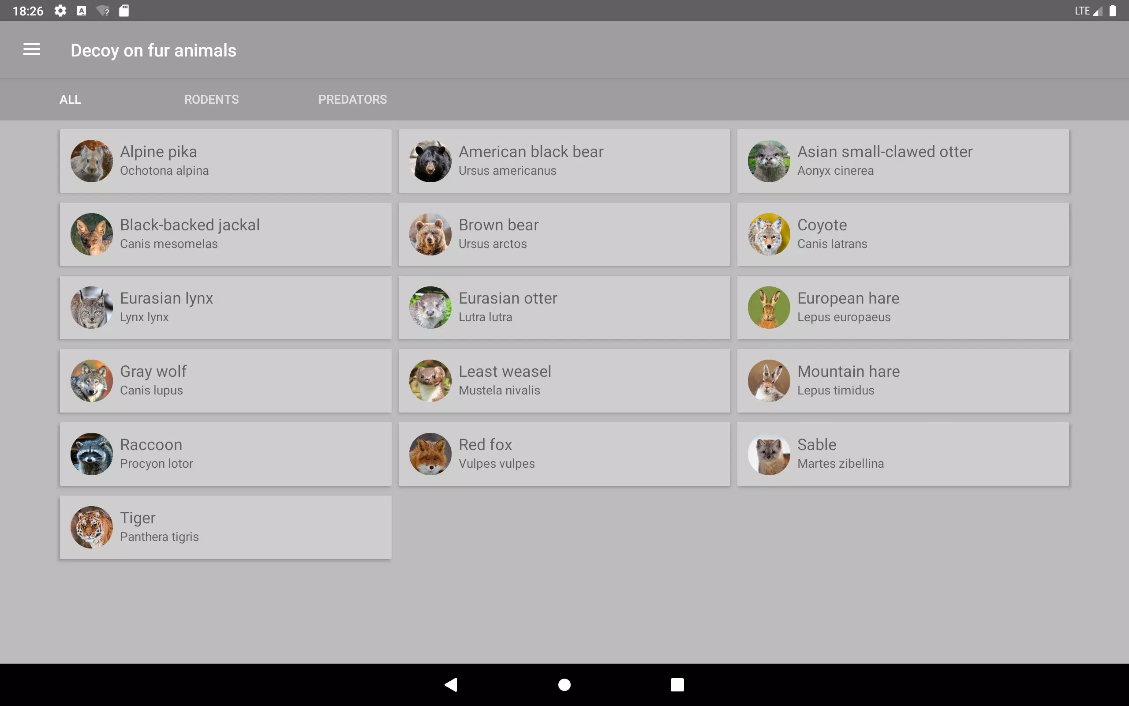Tap the Gray wolf photo
Viewport: 1129px width, 706px height.
(91, 380)
